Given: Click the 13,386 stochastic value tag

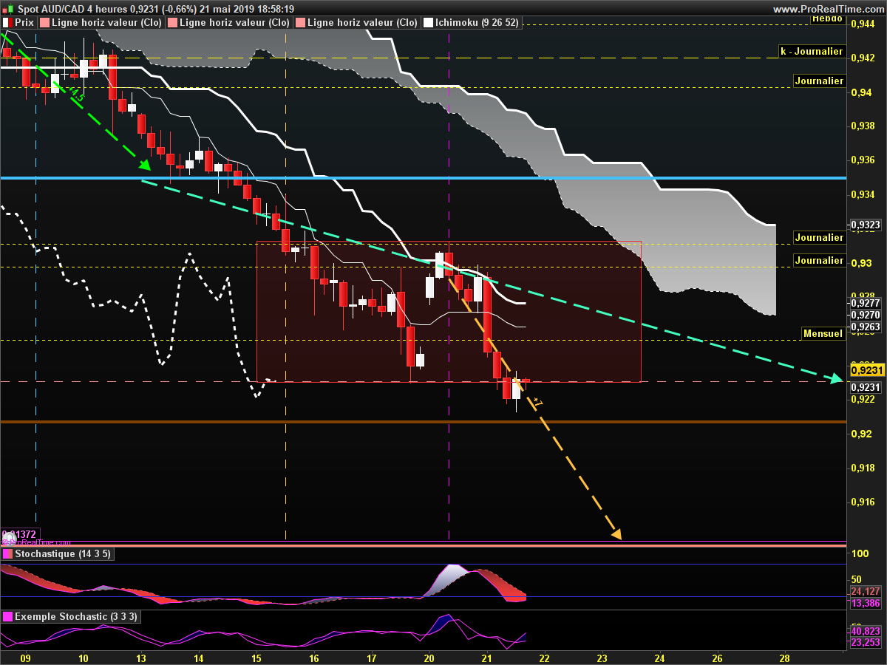Looking at the screenshot, I should tap(865, 603).
